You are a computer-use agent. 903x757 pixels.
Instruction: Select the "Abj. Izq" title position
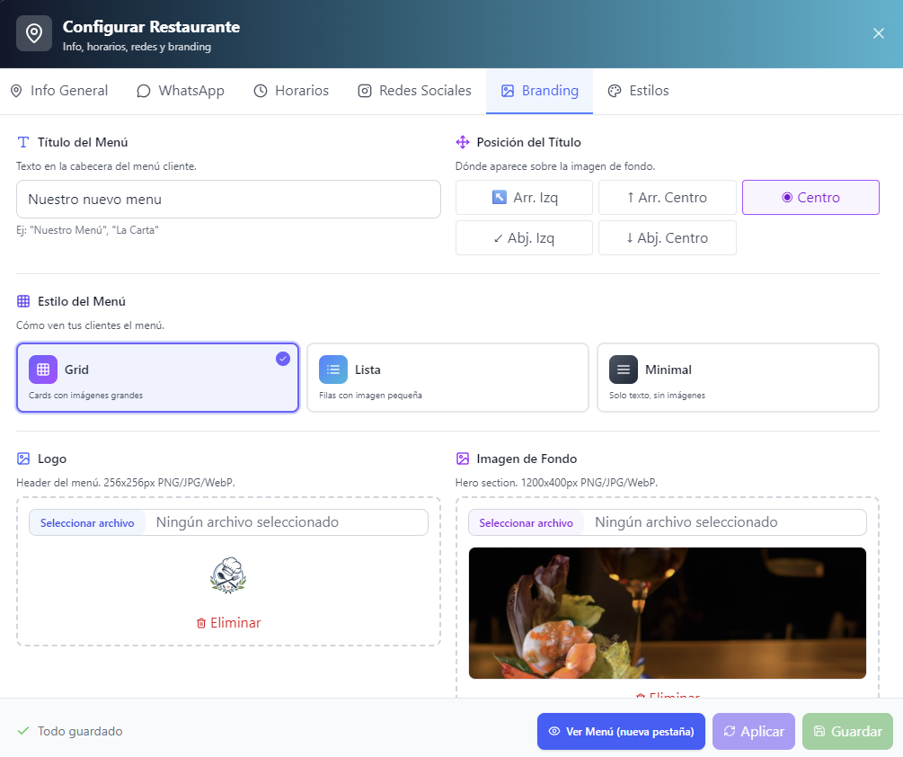(524, 237)
